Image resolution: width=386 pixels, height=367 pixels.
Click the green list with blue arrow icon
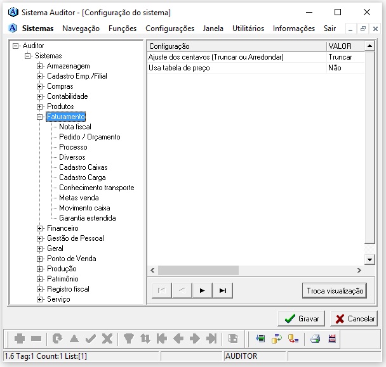260,338
